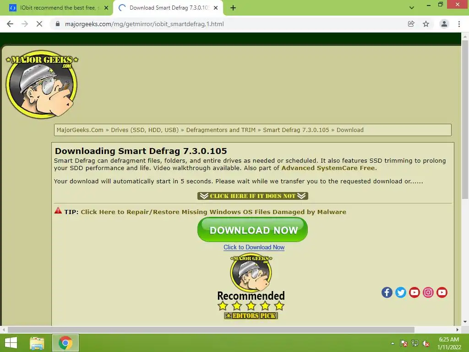This screenshot has width=469, height=352.
Task: Click the vertical scrollbar thumb
Action: tap(465, 119)
